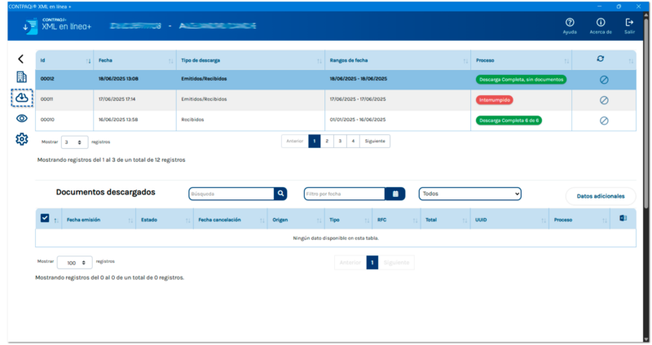The height and width of the screenshot is (345, 652).
Task: Click Siguiente in the top pagination
Action: [x=375, y=141]
